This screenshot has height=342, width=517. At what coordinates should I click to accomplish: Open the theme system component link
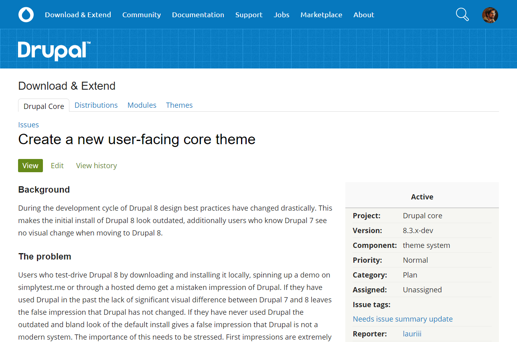tap(426, 245)
